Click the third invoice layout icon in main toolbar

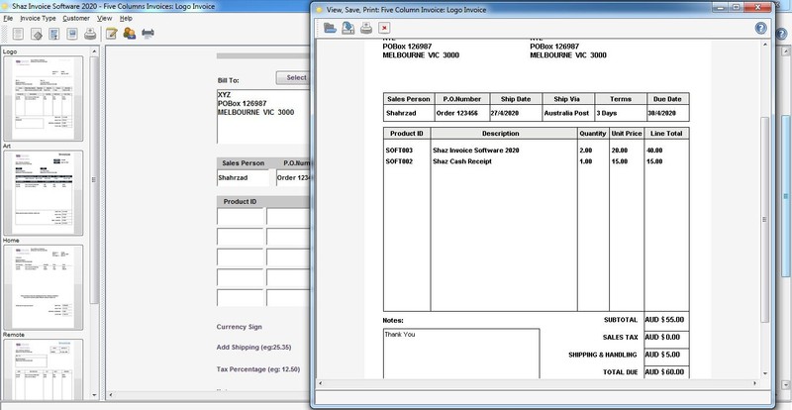coord(54,34)
